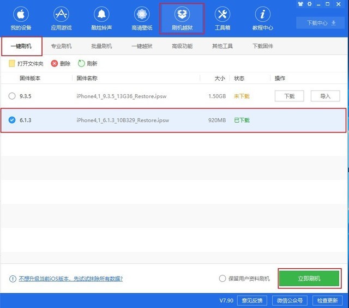Open 酷炫铃声 ringtones section
Image resolution: width=349 pixels, height=308 pixels.
point(101,19)
